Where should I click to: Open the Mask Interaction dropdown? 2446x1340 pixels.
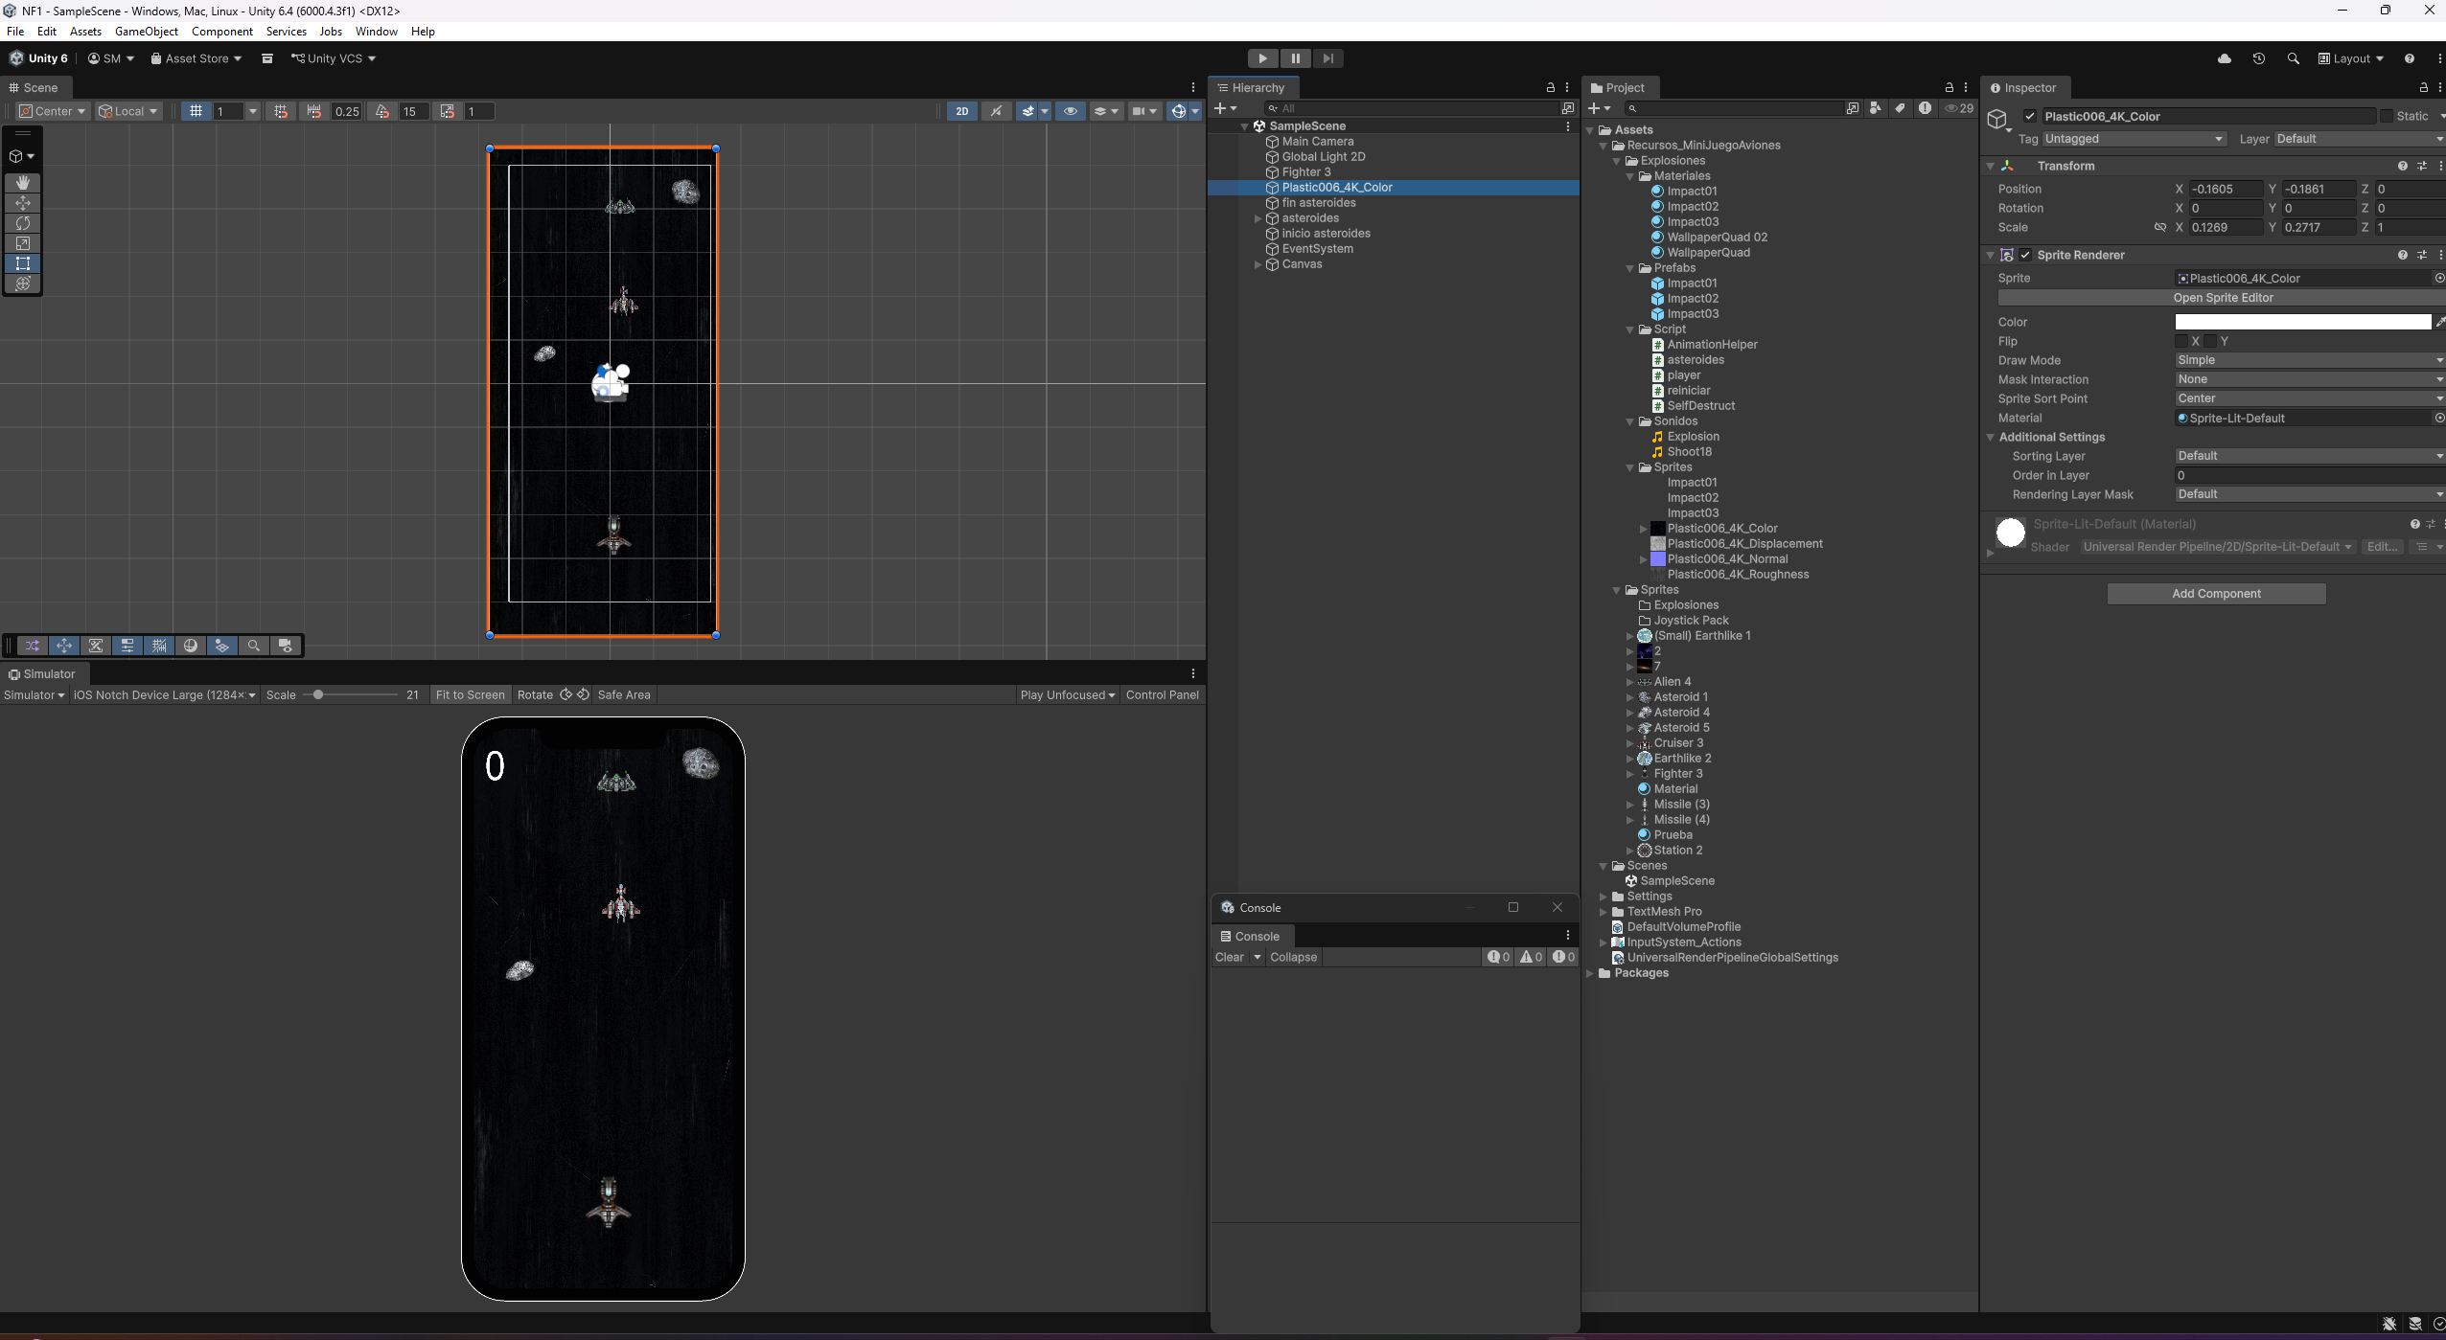(x=2309, y=379)
